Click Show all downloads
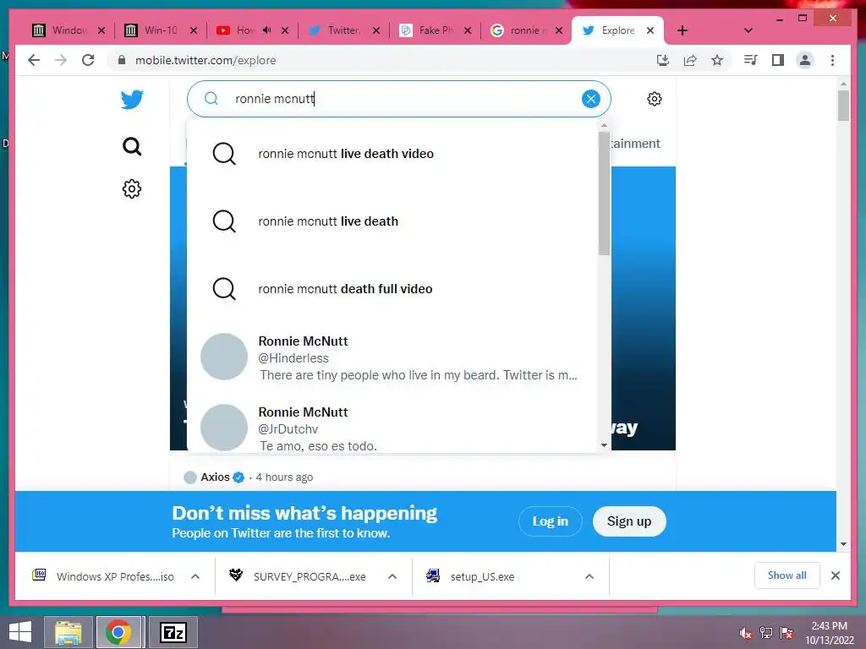Viewport: 866px width, 649px height. point(787,575)
